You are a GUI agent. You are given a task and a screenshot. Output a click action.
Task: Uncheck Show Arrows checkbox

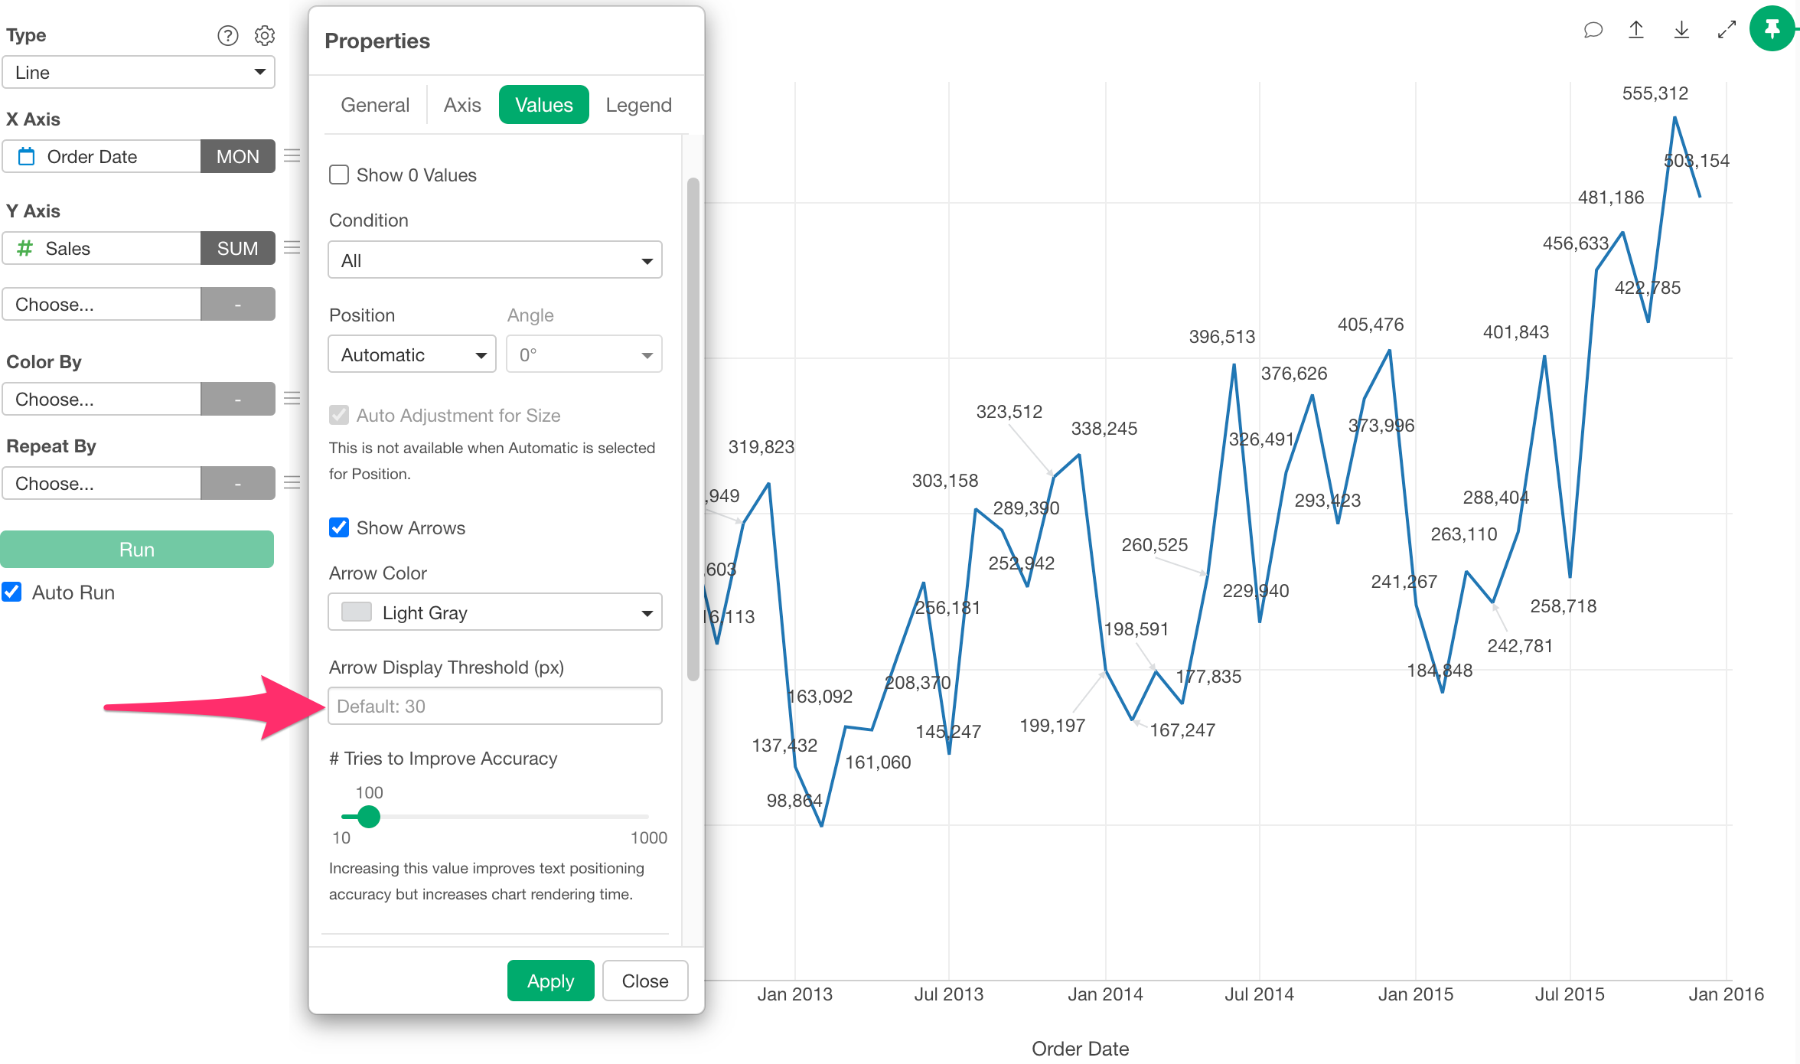(x=339, y=527)
